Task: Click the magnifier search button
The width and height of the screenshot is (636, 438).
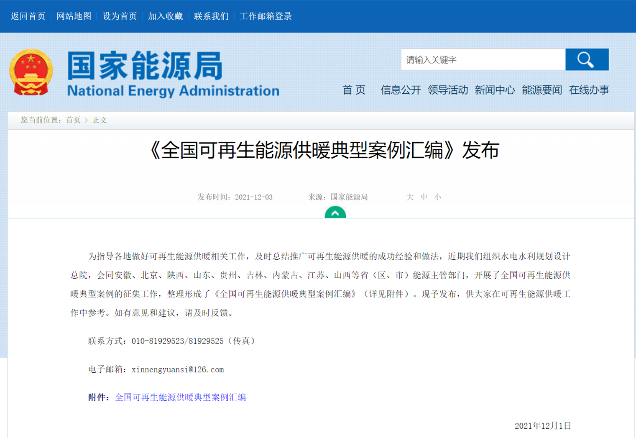Action: tap(587, 59)
